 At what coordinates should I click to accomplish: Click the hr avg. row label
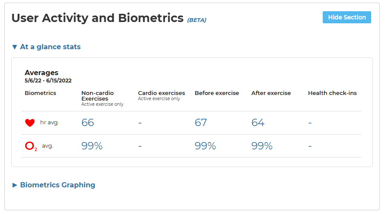(x=49, y=123)
